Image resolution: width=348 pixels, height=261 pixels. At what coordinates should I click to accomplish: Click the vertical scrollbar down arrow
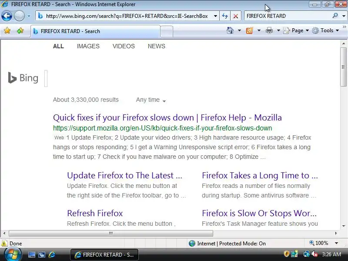(344, 226)
